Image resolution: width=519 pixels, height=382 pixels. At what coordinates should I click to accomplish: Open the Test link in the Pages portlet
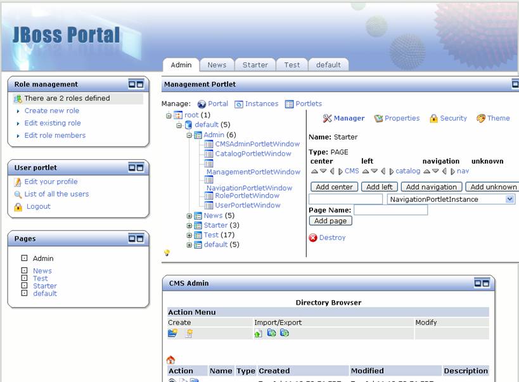[x=40, y=279]
